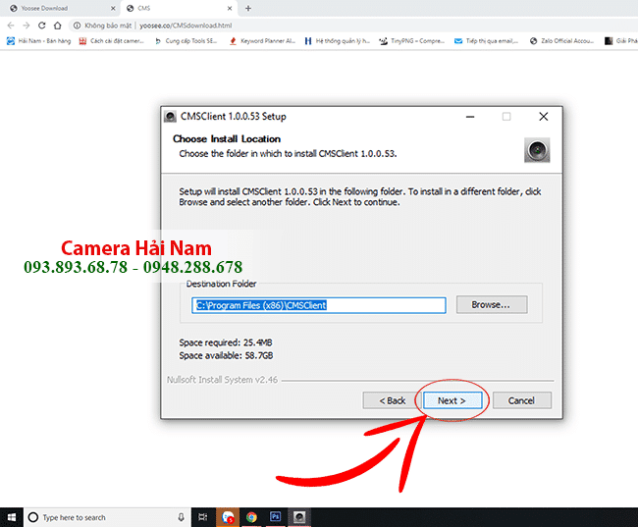Open Keyword Planner bookmark
The width and height of the screenshot is (638, 527).
tap(262, 40)
